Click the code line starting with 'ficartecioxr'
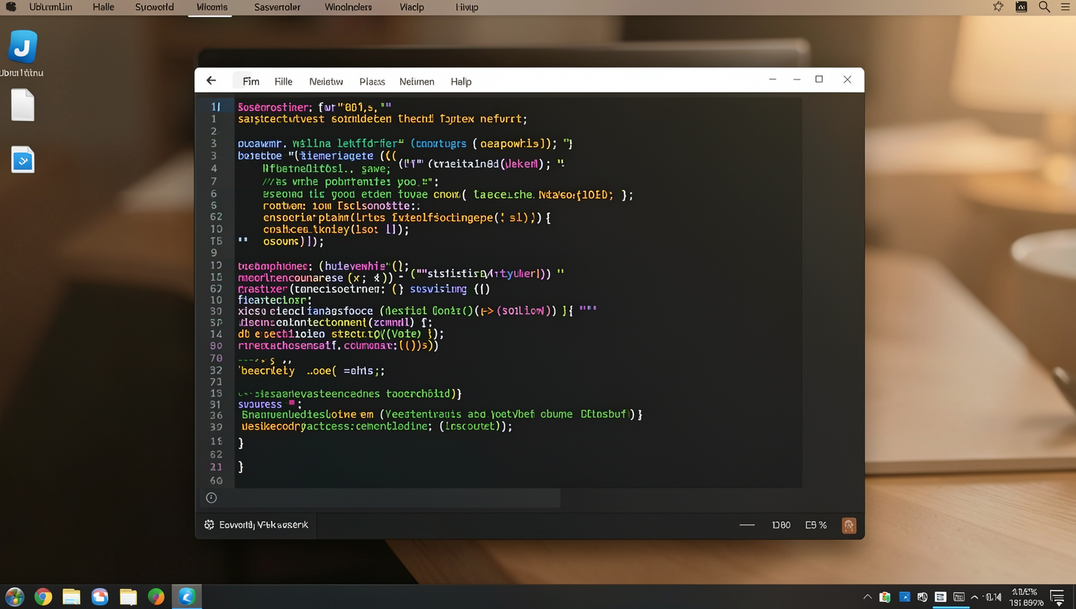 click(x=274, y=300)
